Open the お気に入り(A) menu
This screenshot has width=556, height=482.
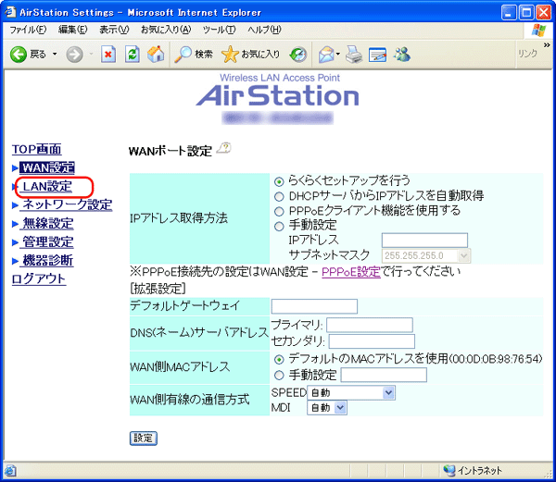click(x=166, y=30)
